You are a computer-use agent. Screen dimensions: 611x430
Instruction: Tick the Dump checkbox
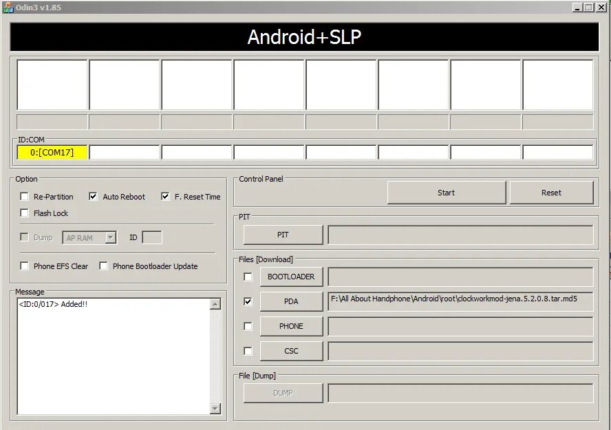[24, 237]
